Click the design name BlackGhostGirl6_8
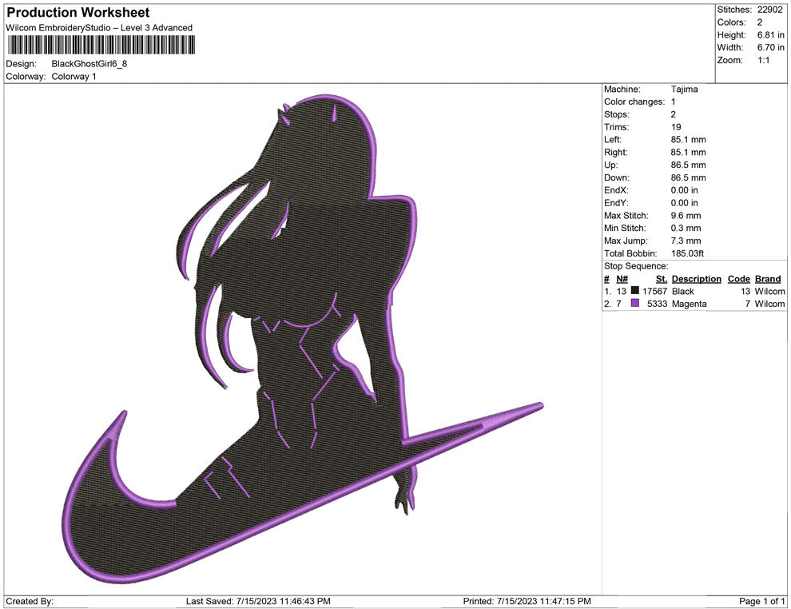Image resolution: width=791 pixels, height=609 pixels. [89, 63]
